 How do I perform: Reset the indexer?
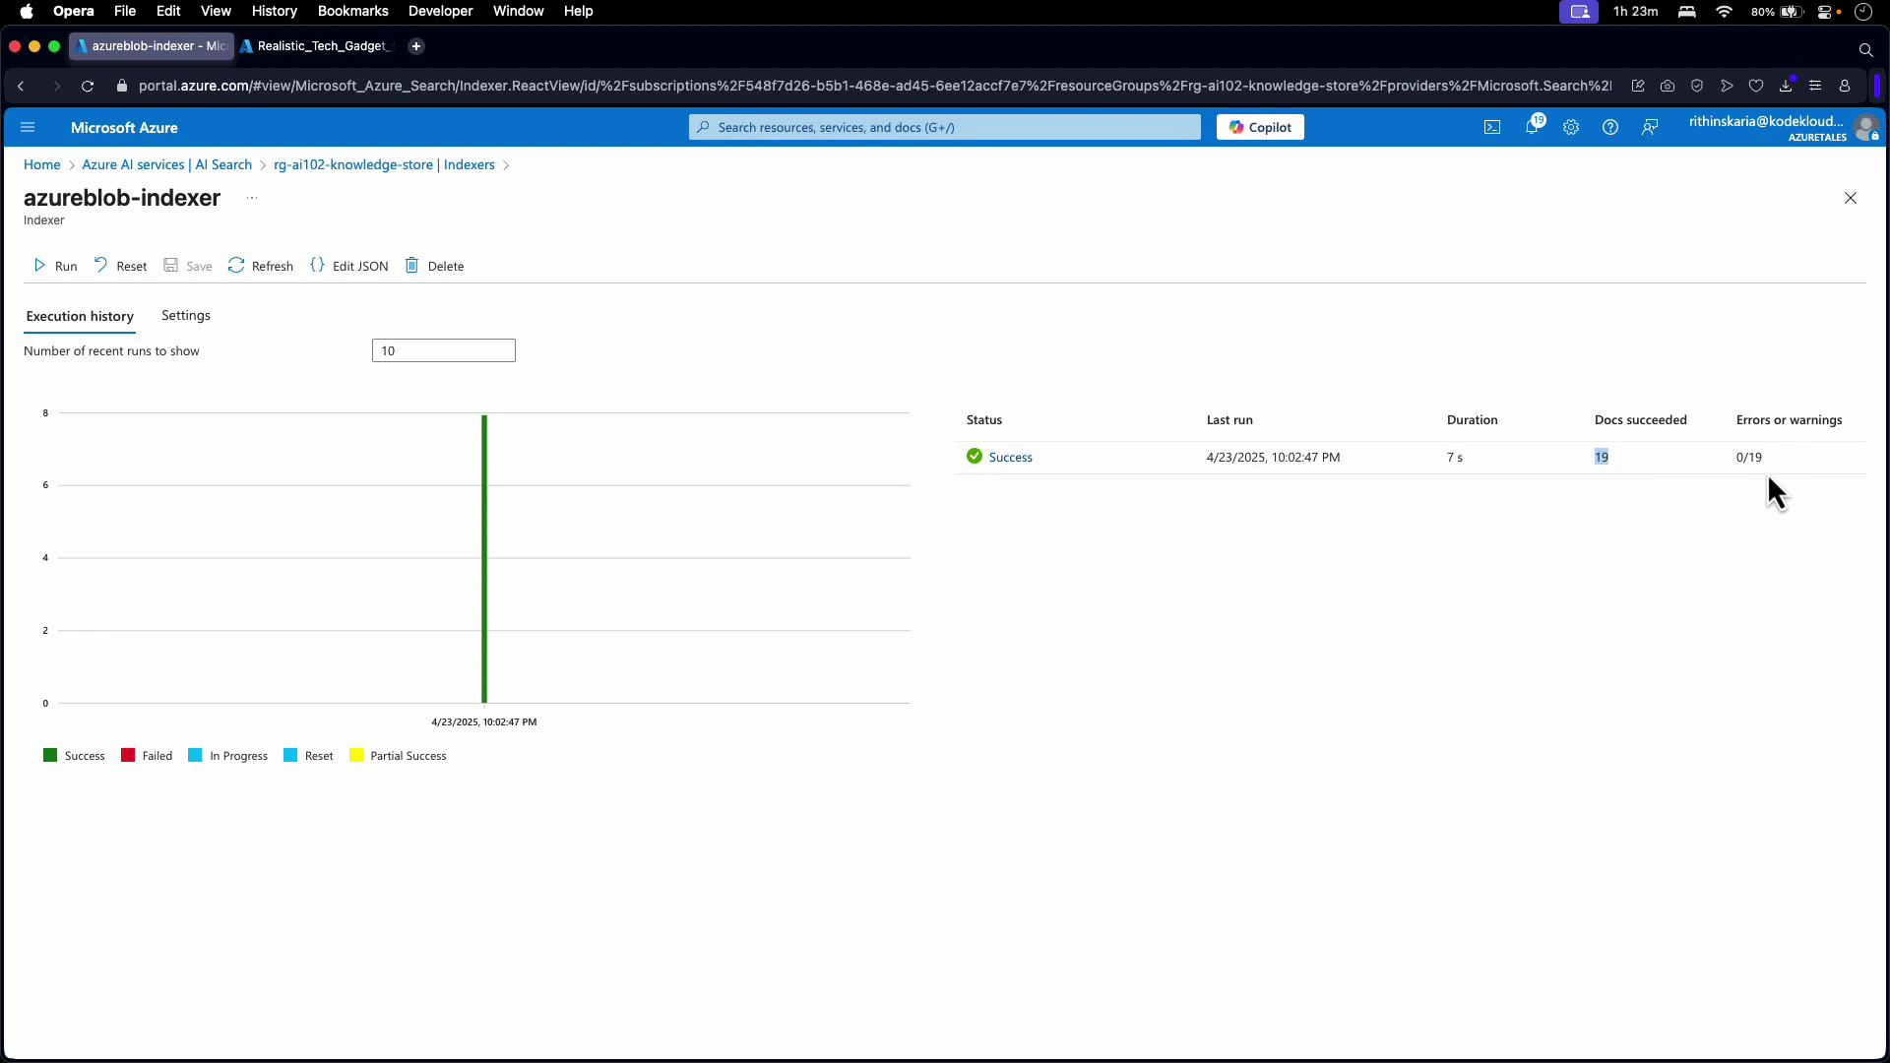click(x=120, y=265)
